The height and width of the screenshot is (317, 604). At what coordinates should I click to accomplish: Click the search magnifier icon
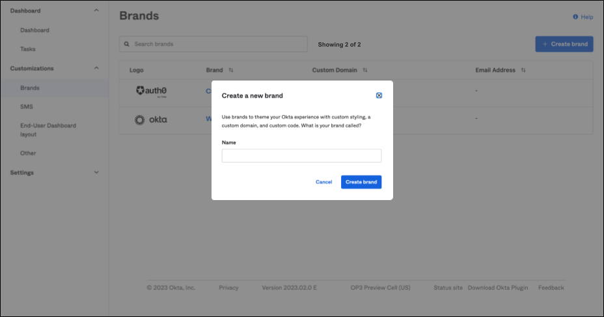[127, 44]
